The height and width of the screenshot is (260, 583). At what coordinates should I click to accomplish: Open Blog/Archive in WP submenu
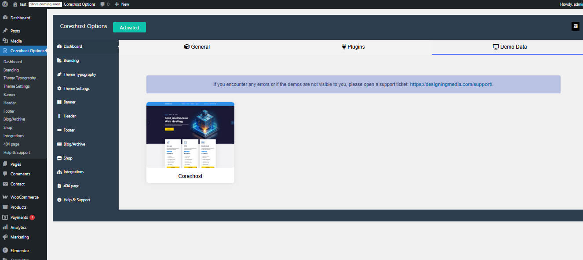14,119
